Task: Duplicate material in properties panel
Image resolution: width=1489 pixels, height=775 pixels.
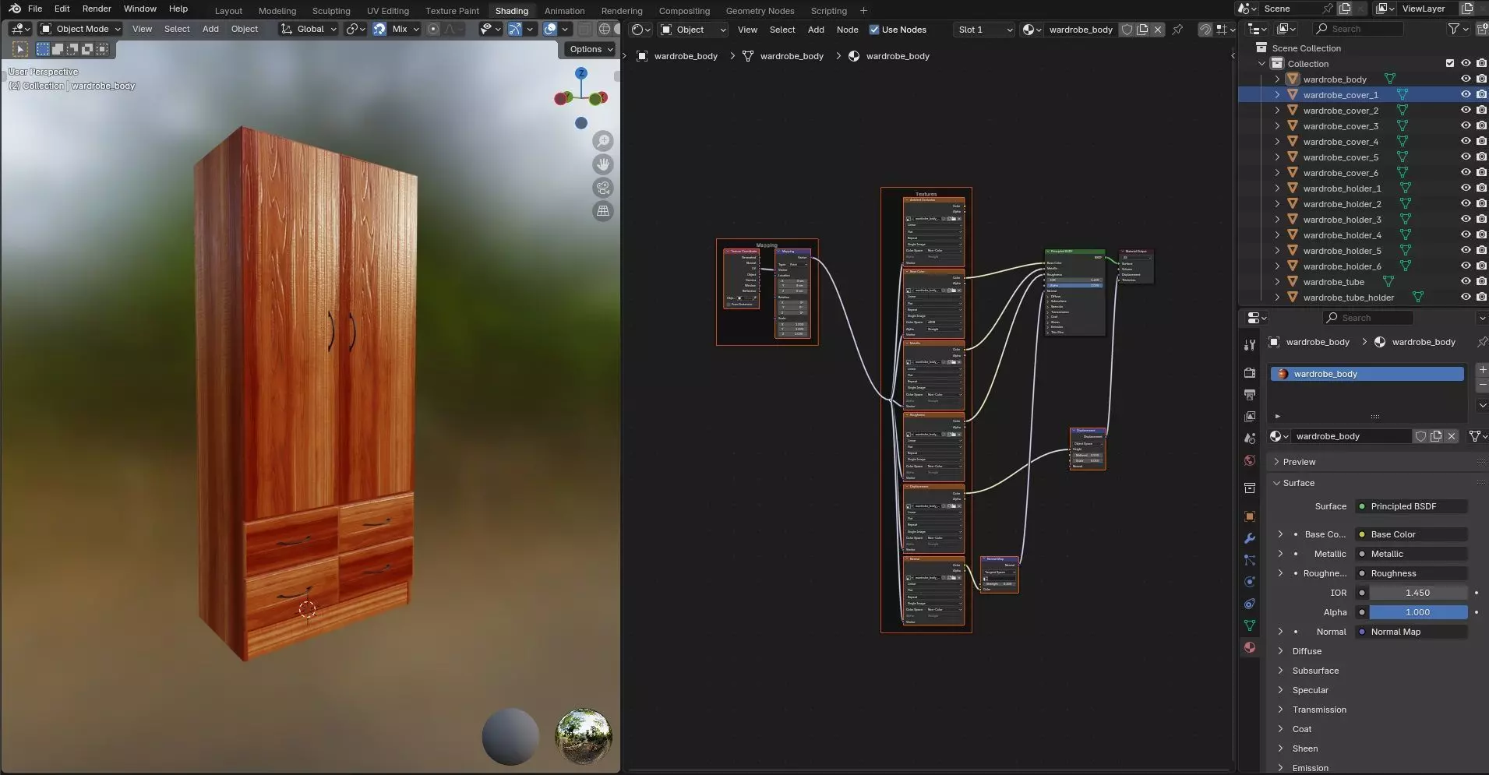Action: [x=1436, y=436]
